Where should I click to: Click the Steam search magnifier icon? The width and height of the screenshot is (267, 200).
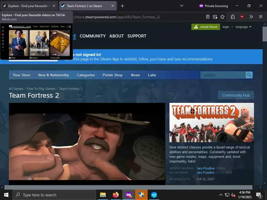pyautogui.click(x=249, y=75)
